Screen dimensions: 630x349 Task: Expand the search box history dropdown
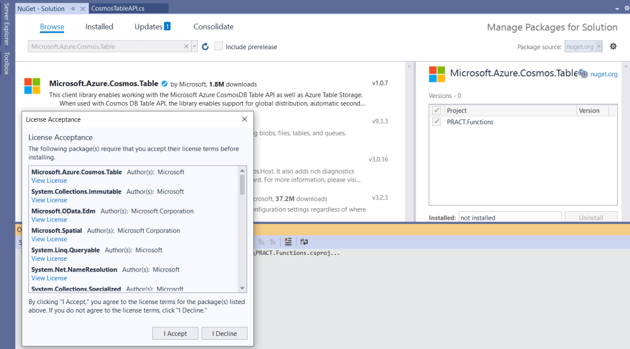(x=195, y=47)
